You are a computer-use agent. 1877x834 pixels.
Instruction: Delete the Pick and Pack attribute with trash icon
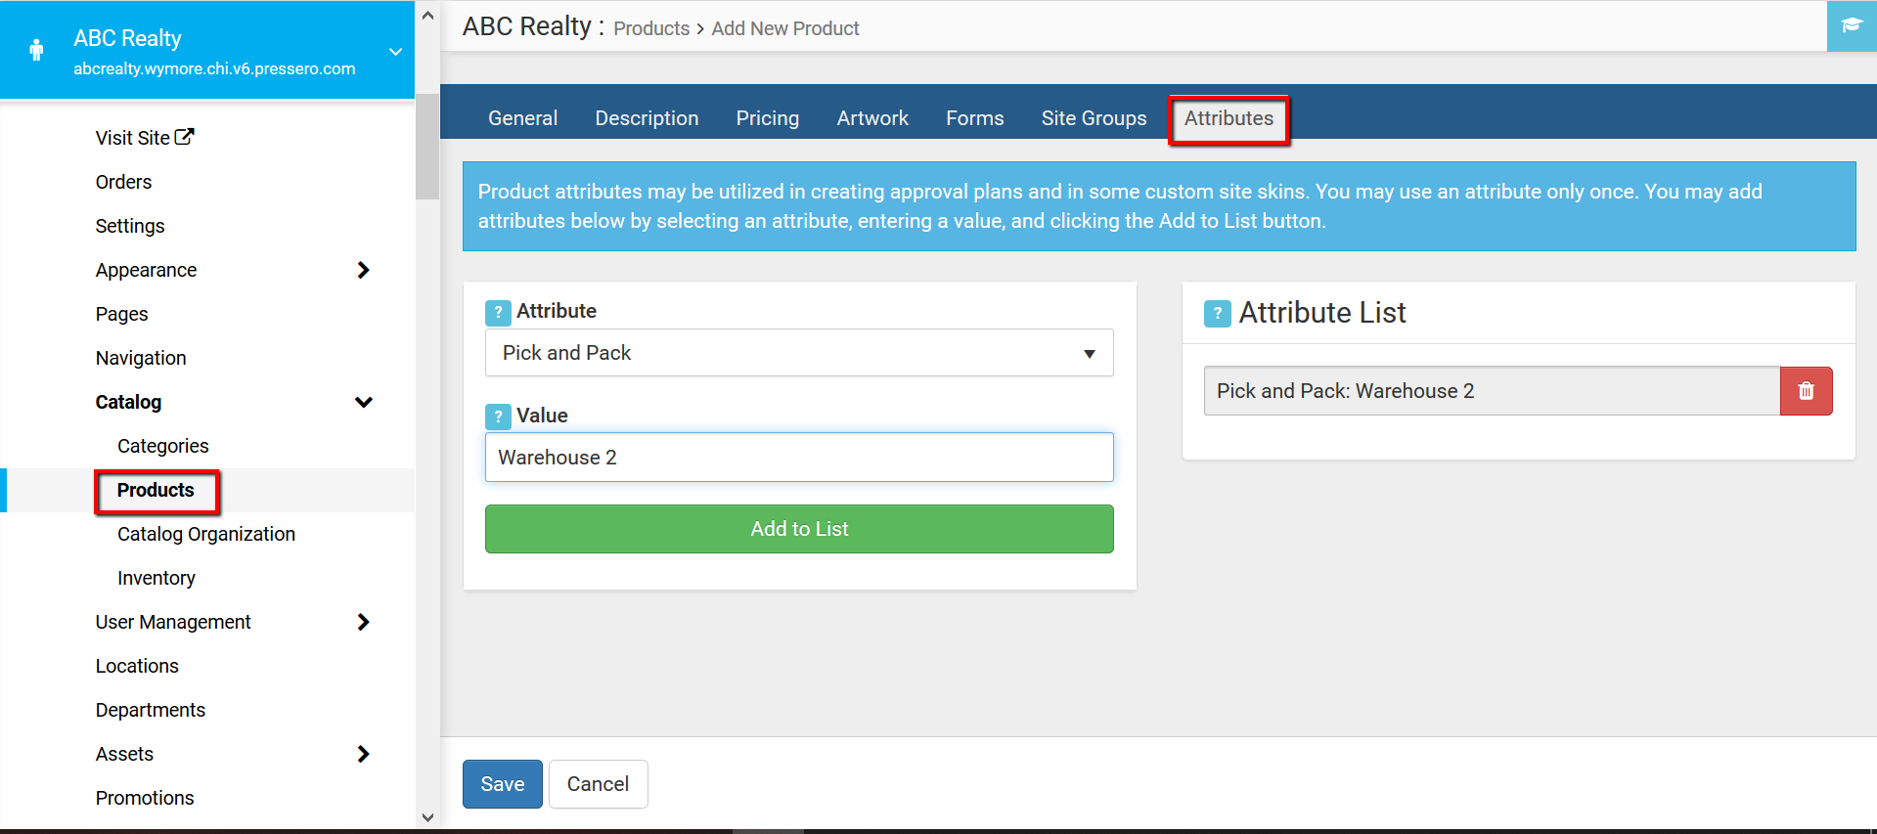[1806, 391]
